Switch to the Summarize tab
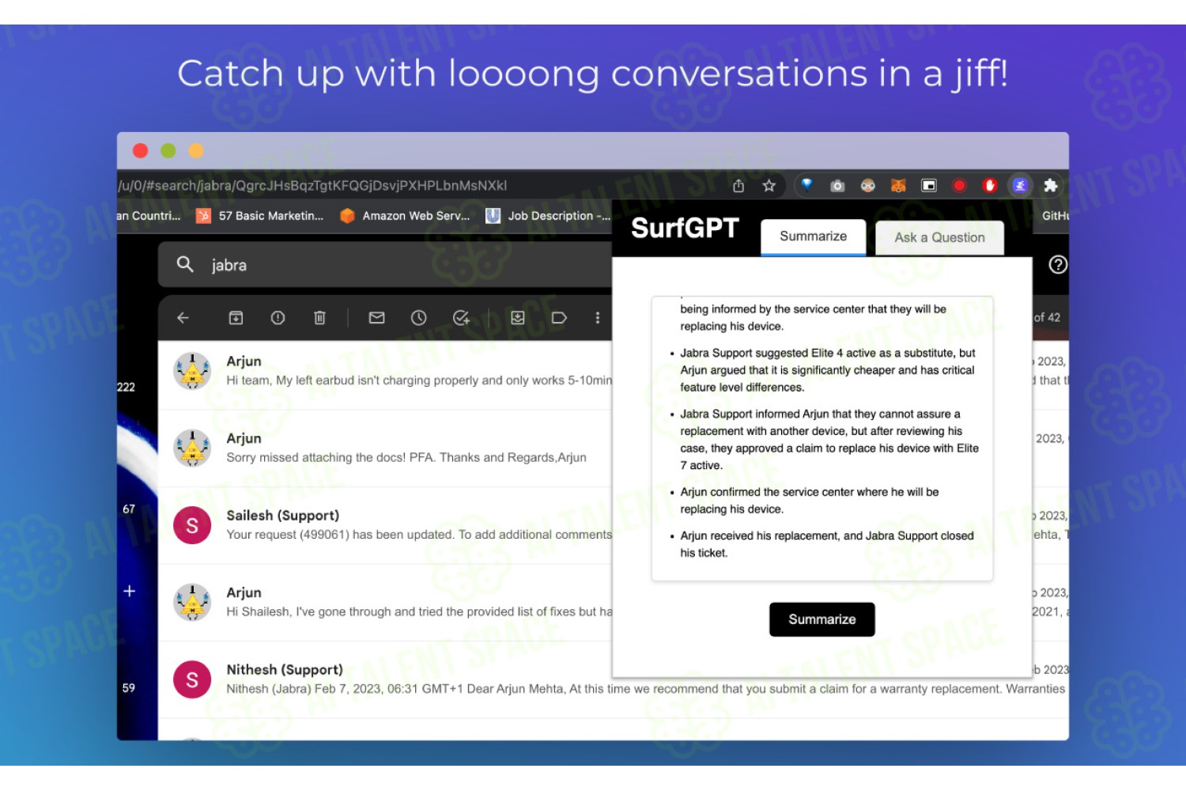Viewport: 1186px width, 791px height. click(x=813, y=237)
